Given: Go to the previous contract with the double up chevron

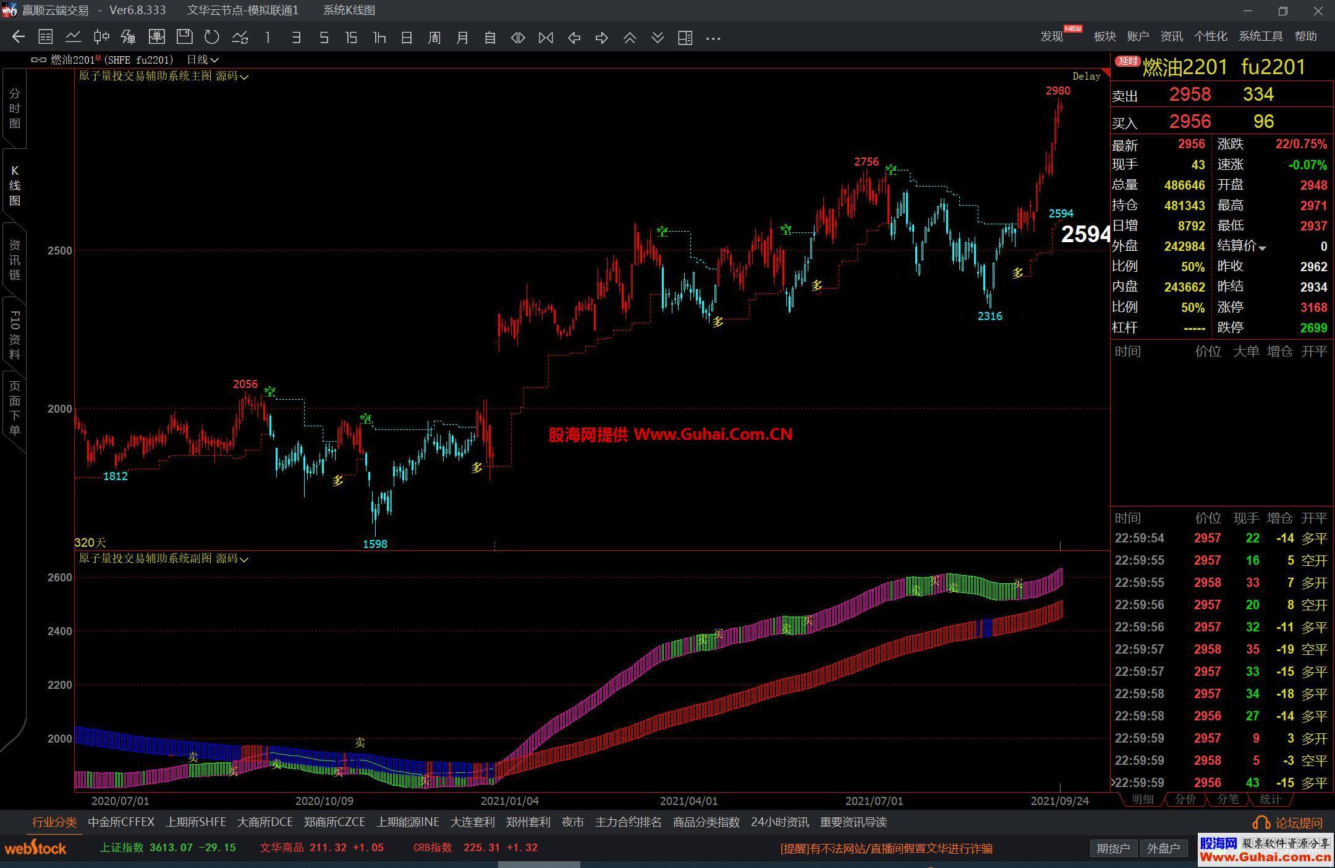Looking at the screenshot, I should coord(630,38).
